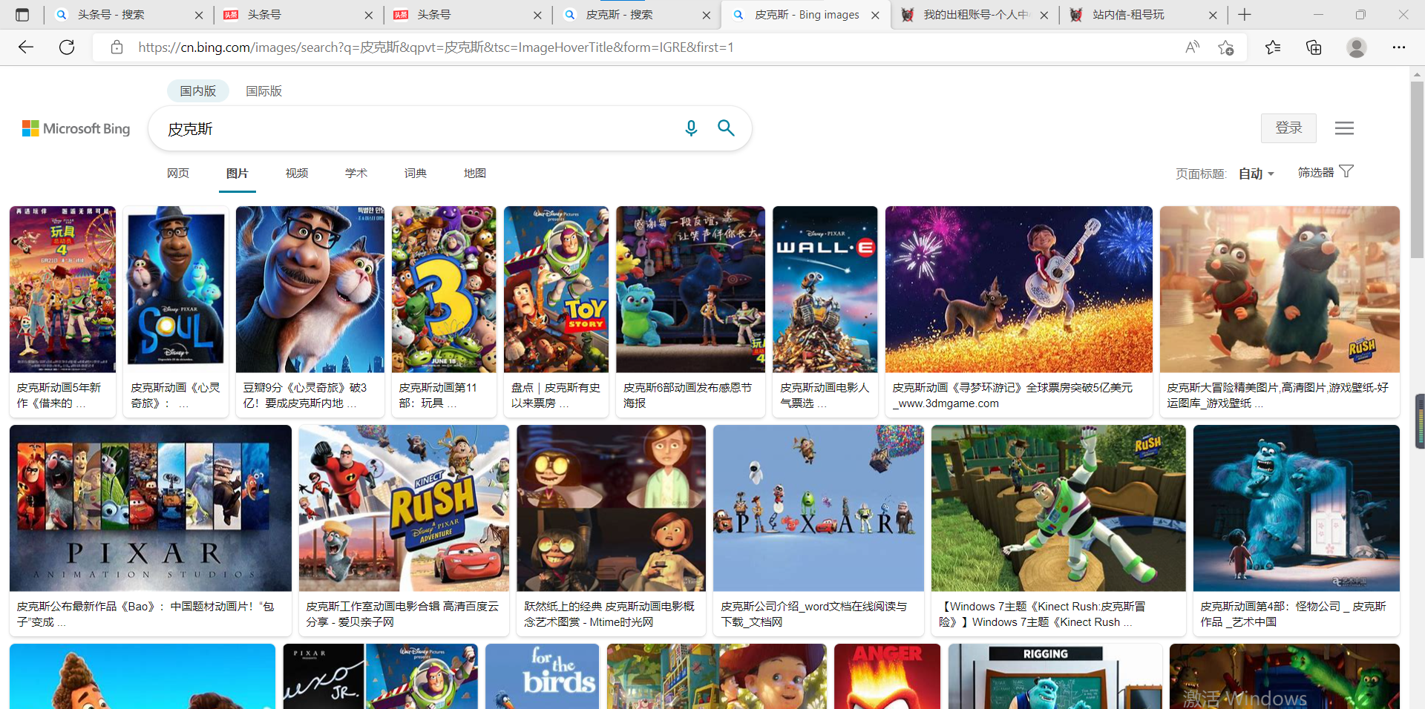Open a new browser tab
The height and width of the screenshot is (709, 1425).
(x=1245, y=15)
